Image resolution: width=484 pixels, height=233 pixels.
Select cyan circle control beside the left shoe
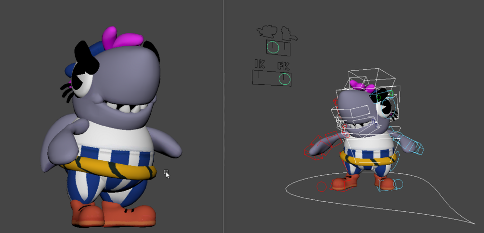click(398, 184)
